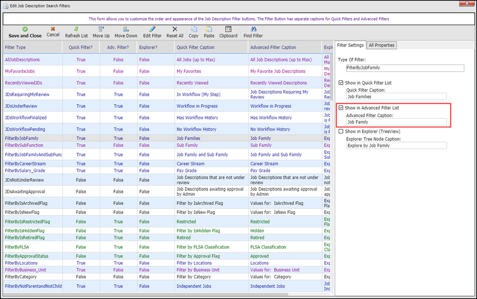Select the FilterByCareerStream row

[x=25, y=164]
